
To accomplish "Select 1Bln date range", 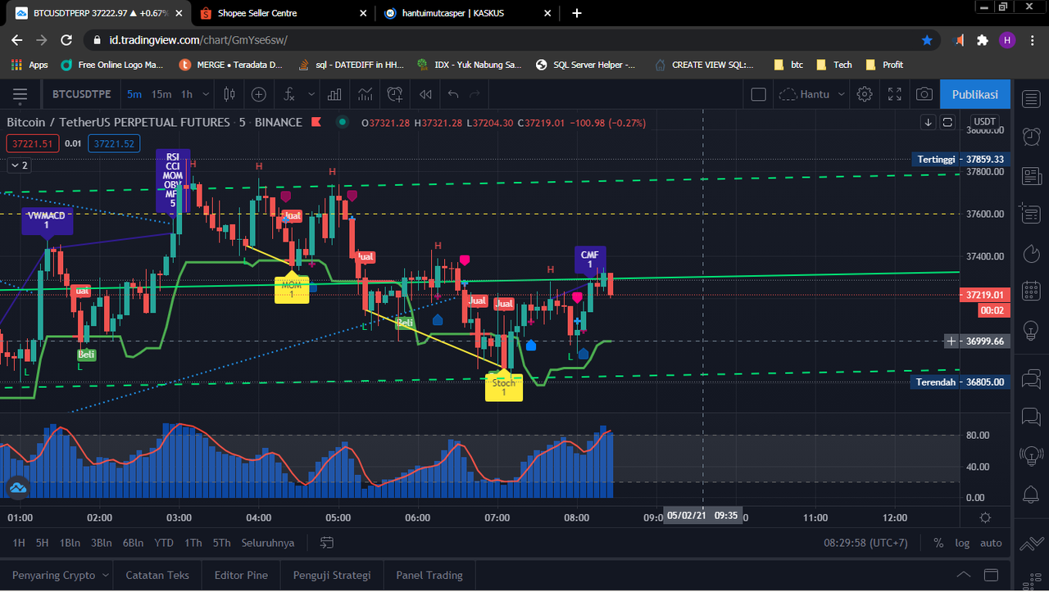I will coord(70,543).
